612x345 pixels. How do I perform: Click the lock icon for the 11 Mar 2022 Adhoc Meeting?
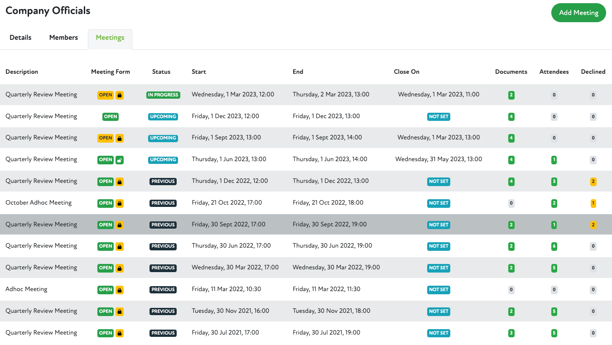[120, 290]
